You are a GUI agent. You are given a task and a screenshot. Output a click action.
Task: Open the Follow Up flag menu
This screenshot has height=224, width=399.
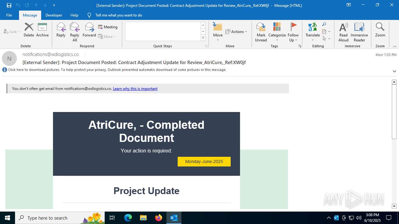click(293, 32)
